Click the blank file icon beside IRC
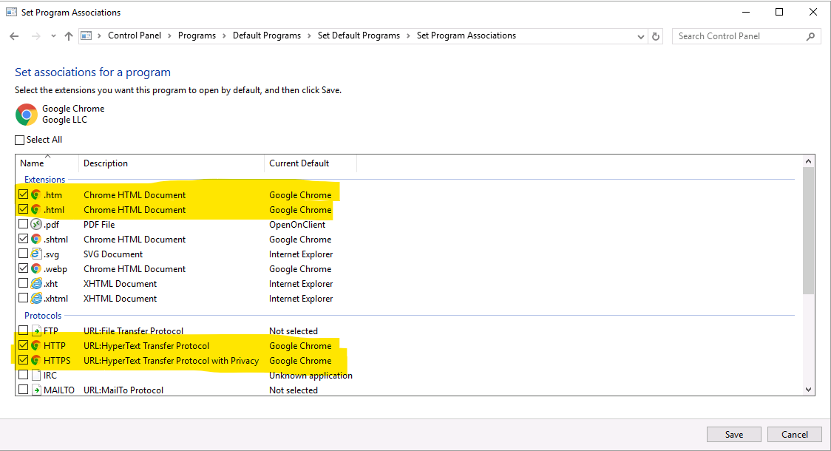The image size is (831, 451). tap(36, 375)
